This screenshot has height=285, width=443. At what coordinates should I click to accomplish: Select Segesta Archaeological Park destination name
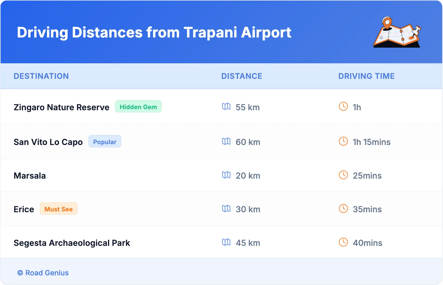click(x=72, y=243)
